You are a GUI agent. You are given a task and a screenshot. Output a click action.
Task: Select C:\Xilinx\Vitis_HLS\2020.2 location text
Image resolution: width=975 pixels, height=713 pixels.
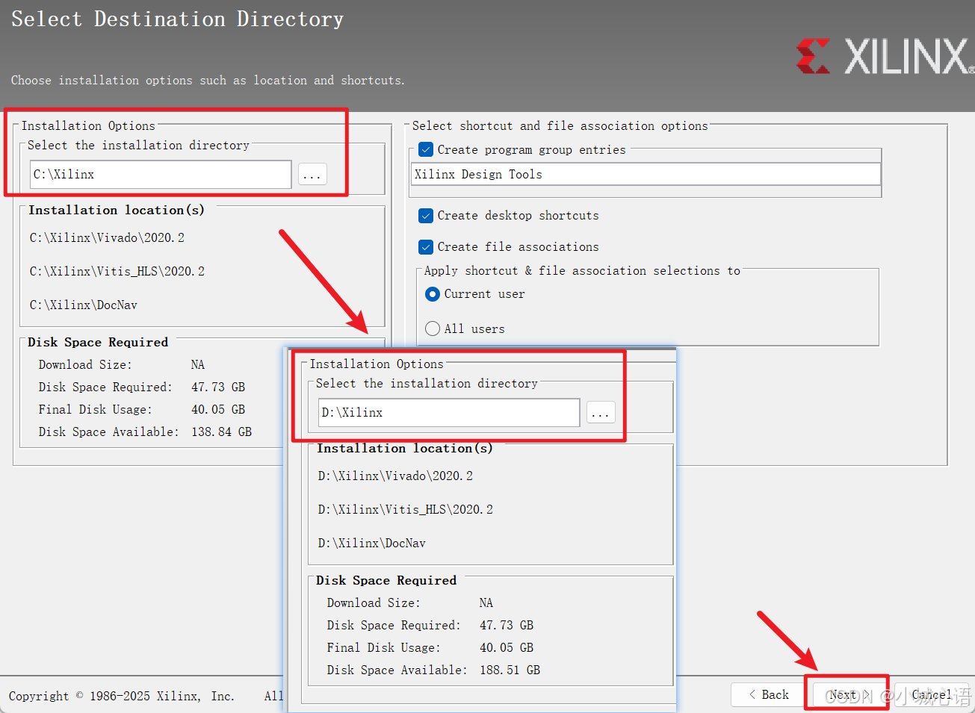click(x=117, y=271)
